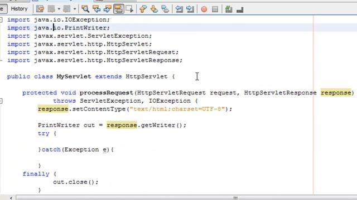Viewport: 357px width, 200px height.
Task: Comment selected lines icon
Action: pyautogui.click(x=229, y=9)
